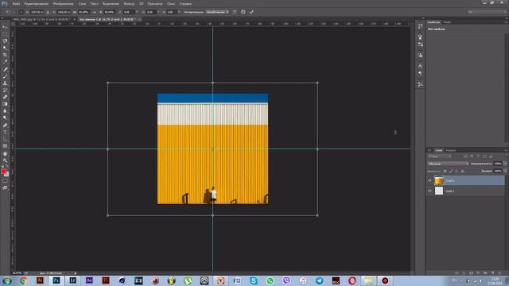
Task: Select the Quick Selection tool
Action: click(x=5, y=48)
